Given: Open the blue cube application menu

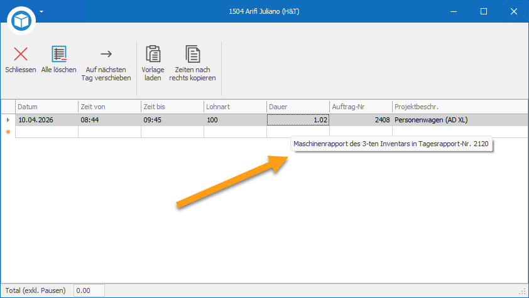Looking at the screenshot, I should pos(21,21).
